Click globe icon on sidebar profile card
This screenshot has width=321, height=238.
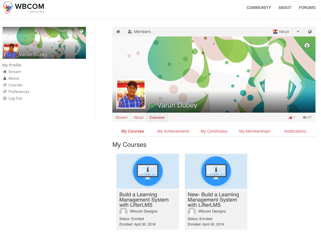pyautogui.click(x=82, y=31)
